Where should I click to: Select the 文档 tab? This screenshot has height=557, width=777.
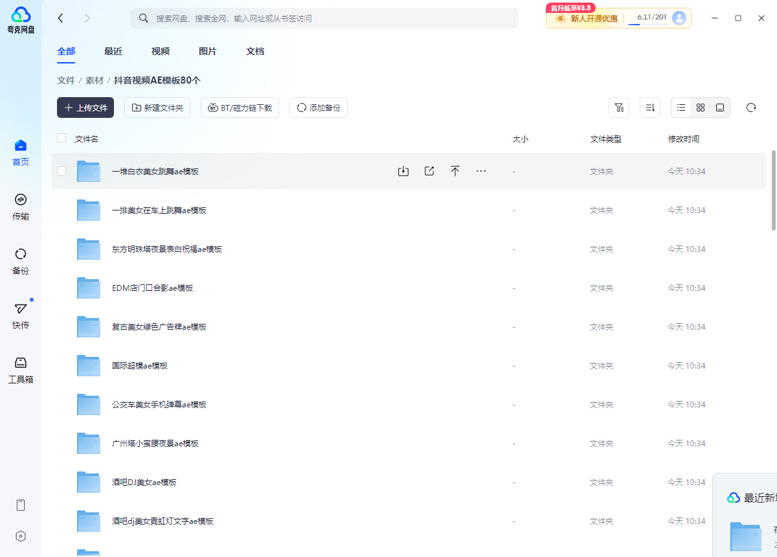255,51
